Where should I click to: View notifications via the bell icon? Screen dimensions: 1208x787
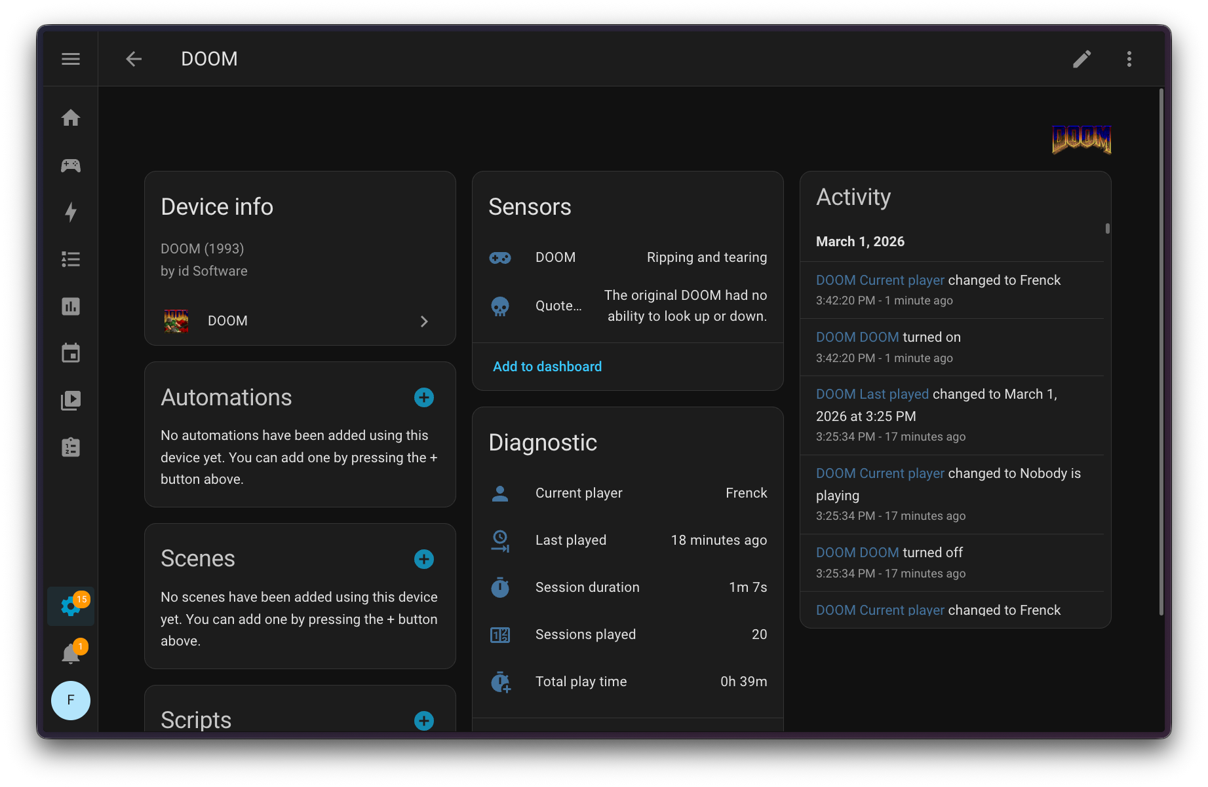[x=70, y=653]
